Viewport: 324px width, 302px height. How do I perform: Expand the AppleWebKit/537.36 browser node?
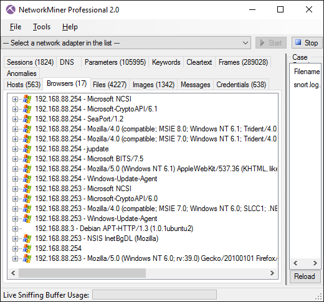[x=15, y=169]
